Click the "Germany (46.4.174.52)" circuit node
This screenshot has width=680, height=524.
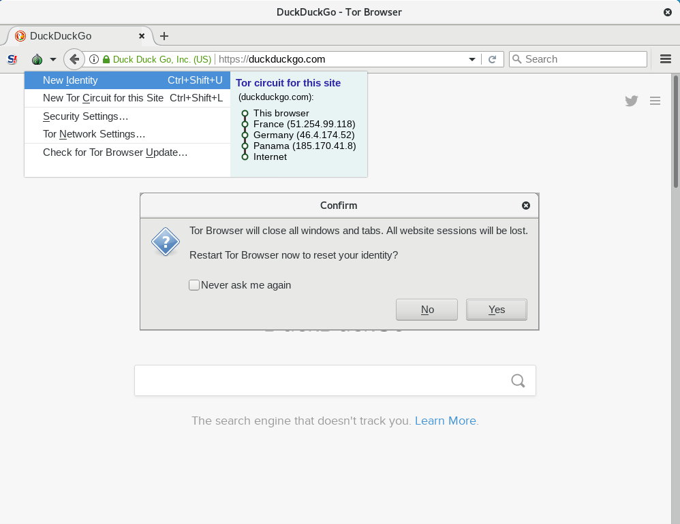click(x=304, y=135)
